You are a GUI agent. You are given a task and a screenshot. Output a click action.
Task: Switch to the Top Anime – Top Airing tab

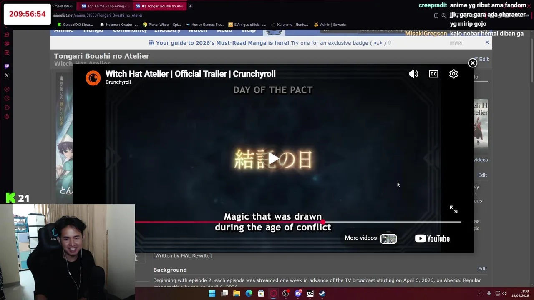click(x=105, y=6)
